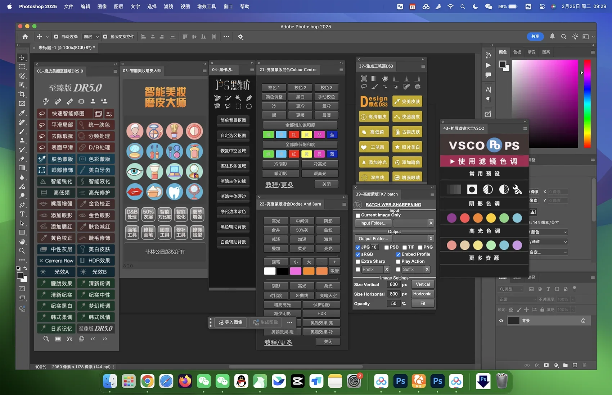Click the Input Folder... button
The width and height of the screenshot is (612, 395).
(373, 223)
